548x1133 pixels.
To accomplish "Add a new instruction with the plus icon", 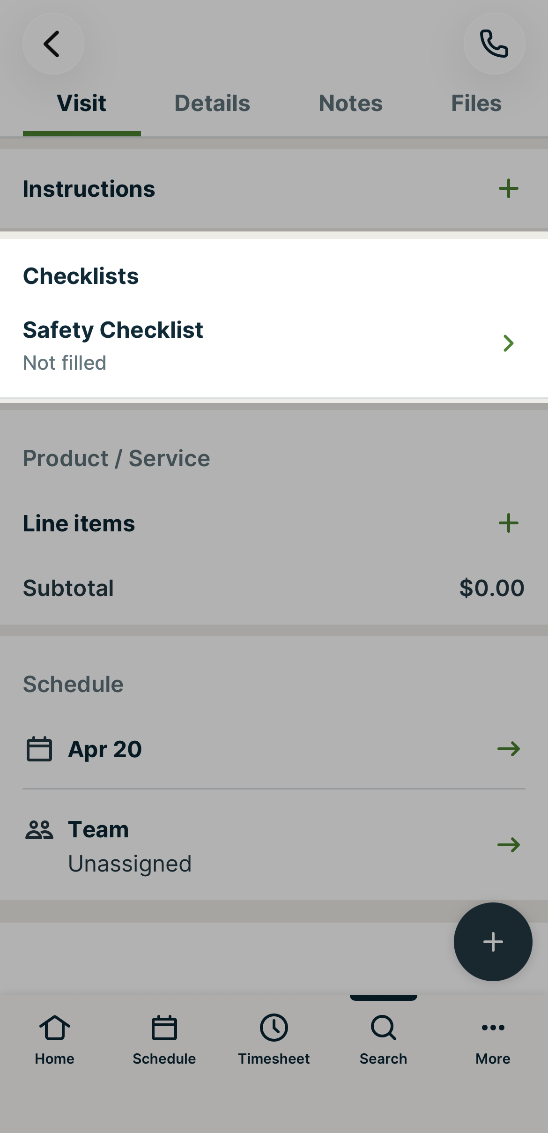I will coord(509,188).
